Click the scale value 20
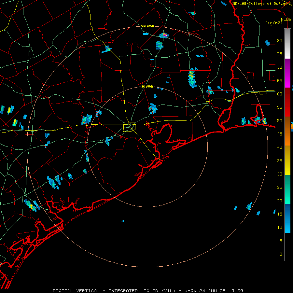 [x=280, y=201]
